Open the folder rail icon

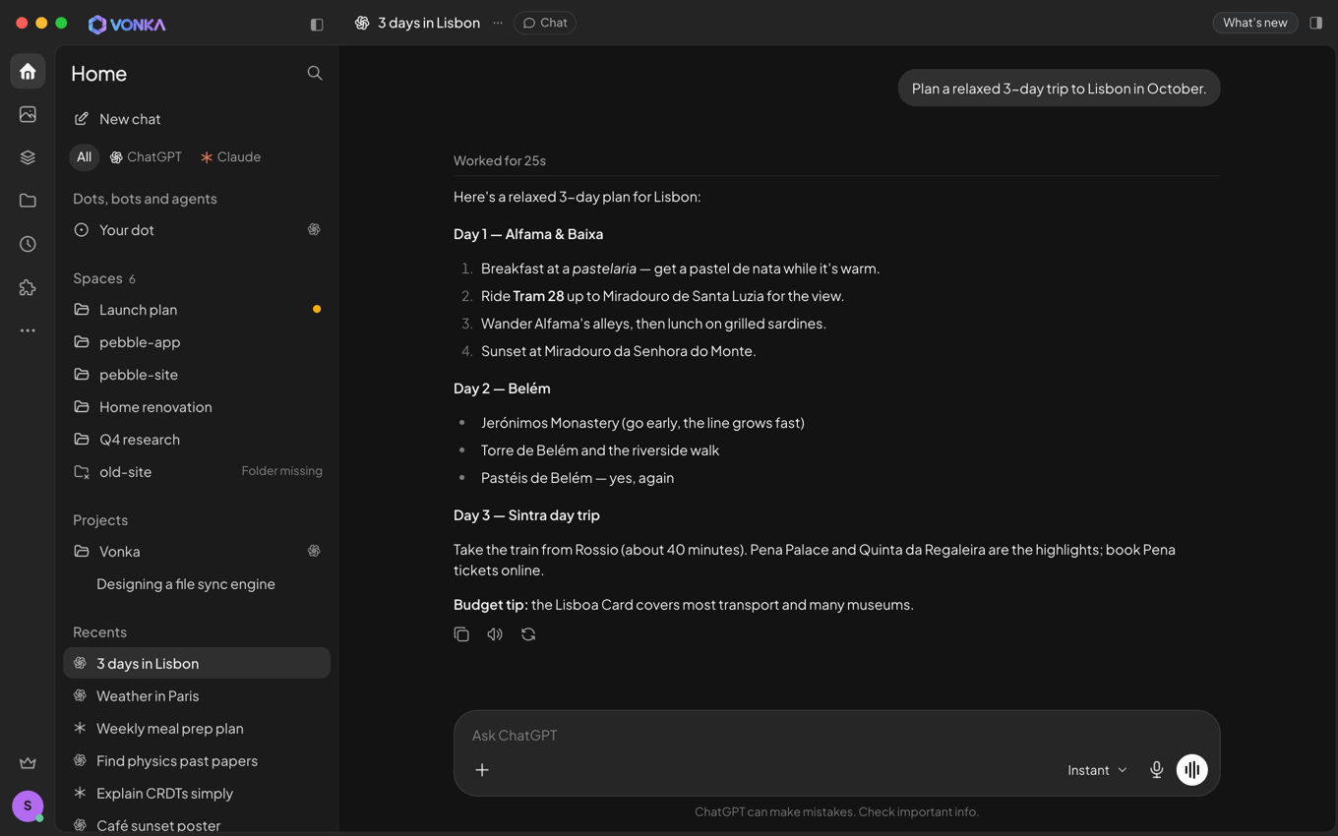pyautogui.click(x=28, y=201)
